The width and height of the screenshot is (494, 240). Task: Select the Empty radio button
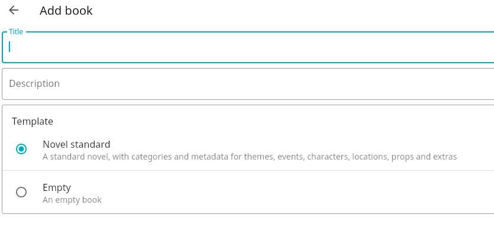click(21, 192)
